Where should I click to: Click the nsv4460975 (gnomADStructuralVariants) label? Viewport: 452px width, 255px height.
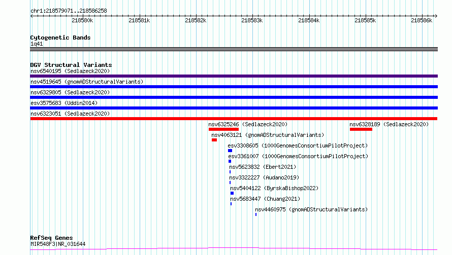pyautogui.click(x=312, y=209)
